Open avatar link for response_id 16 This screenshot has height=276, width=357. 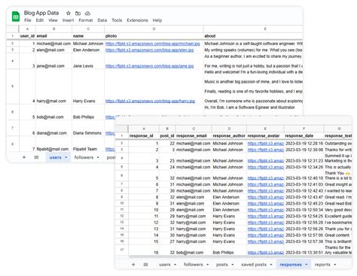tap(266, 253)
